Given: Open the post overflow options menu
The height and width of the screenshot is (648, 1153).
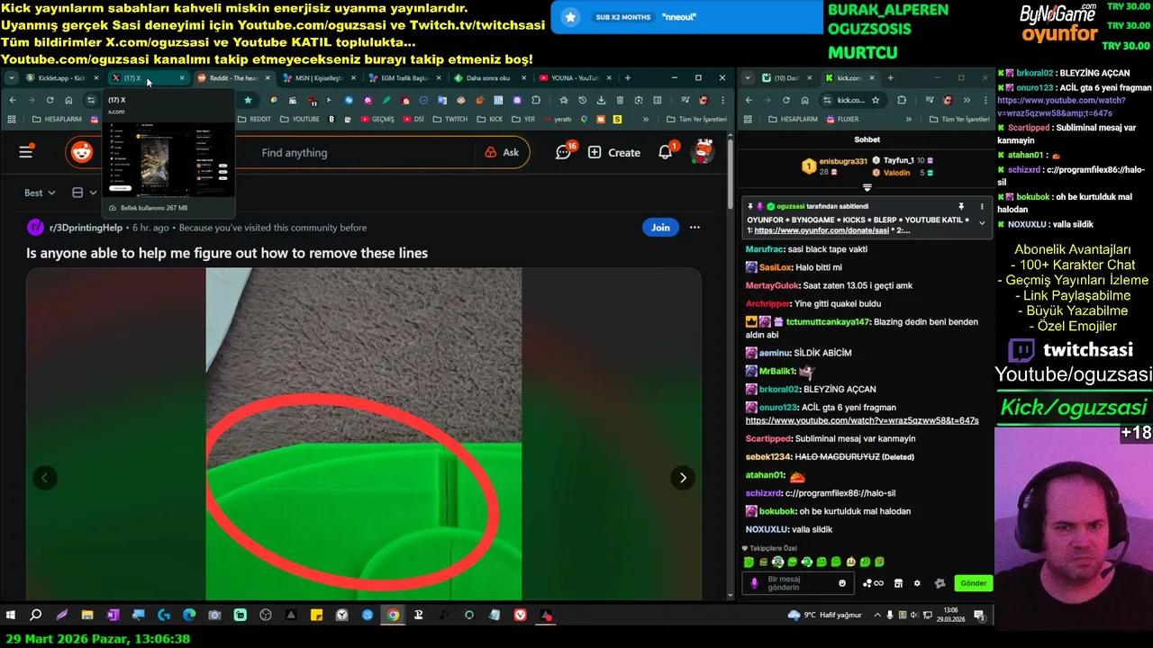Looking at the screenshot, I should (x=695, y=228).
